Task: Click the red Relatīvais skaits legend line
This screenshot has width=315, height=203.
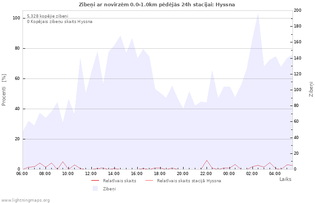Action: (x=95, y=180)
